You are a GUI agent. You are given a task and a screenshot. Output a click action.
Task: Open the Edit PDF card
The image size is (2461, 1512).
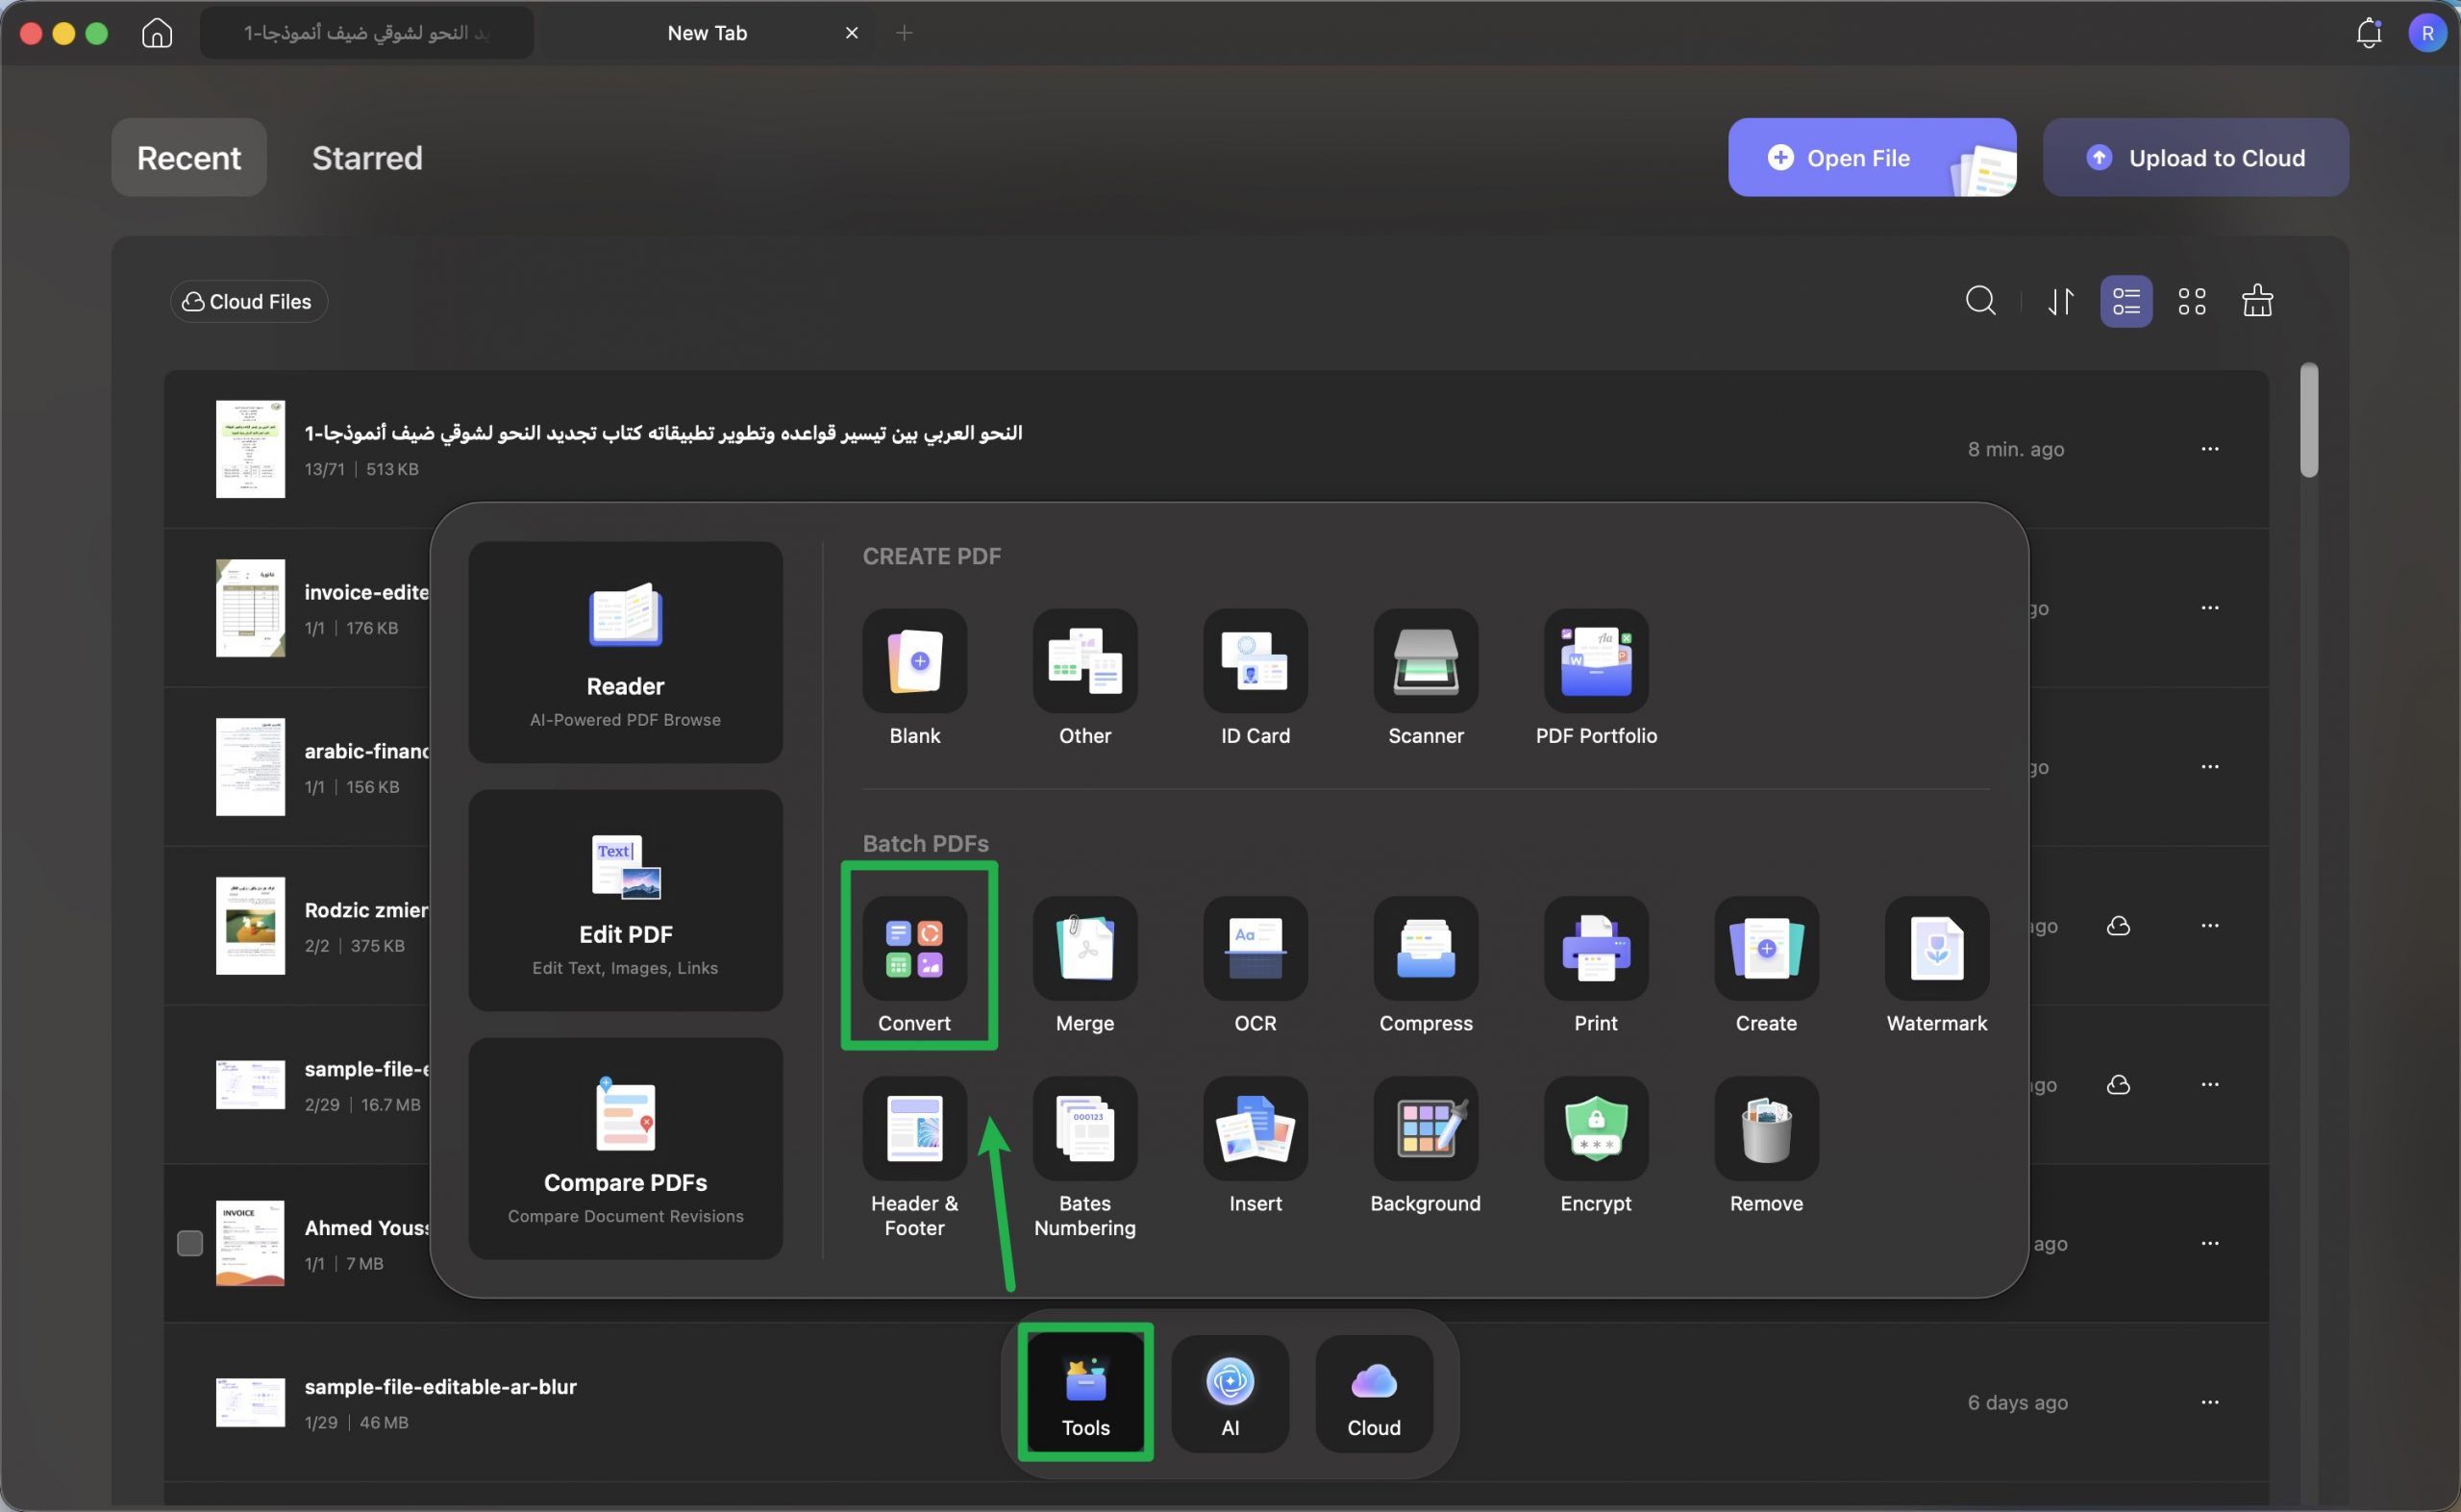point(625,900)
